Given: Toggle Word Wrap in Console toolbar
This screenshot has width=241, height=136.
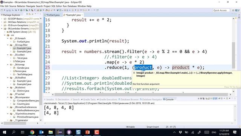Looking at the screenshot, I should 211,98.
